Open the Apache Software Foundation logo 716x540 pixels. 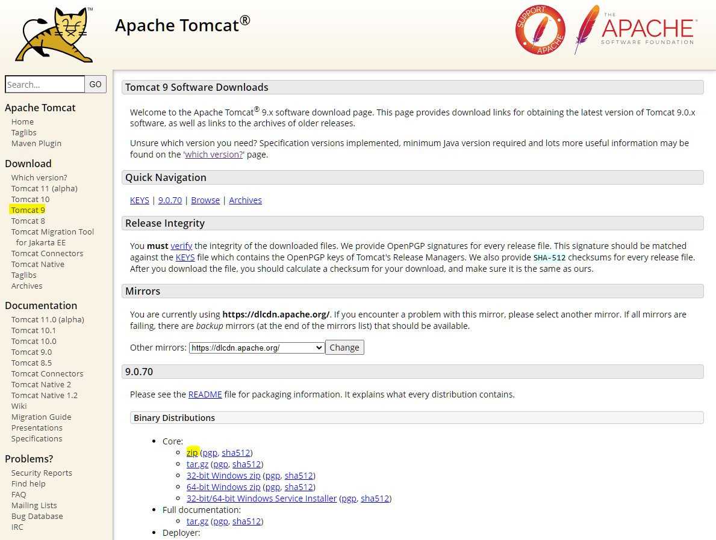636,29
